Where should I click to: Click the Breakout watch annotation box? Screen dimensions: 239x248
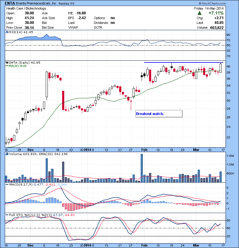tap(159, 114)
